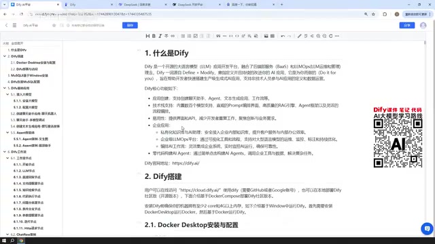The height and width of the screenshot is (244, 435).
Task: Collapse the '2. Dify搭建' outline section
Action: point(5,56)
